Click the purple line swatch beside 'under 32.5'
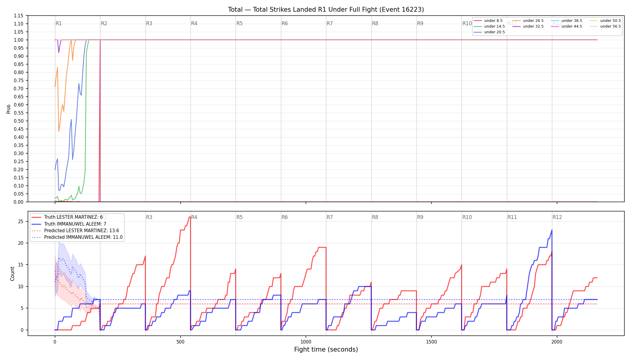This screenshot has width=631, height=360. coord(517,26)
